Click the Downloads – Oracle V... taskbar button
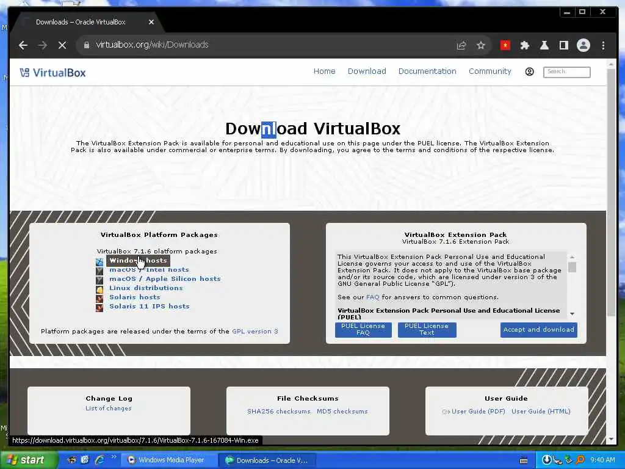Viewport: 625px width, 469px height. (x=268, y=460)
